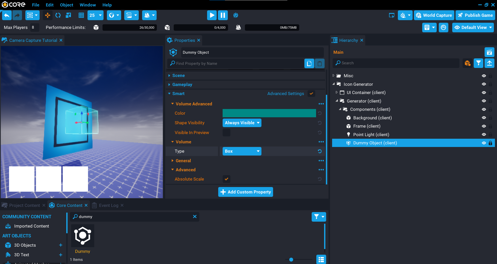Enable the Visible In Preview checkbox
Image resolution: width=497 pixels, height=264 pixels.
pos(226,133)
